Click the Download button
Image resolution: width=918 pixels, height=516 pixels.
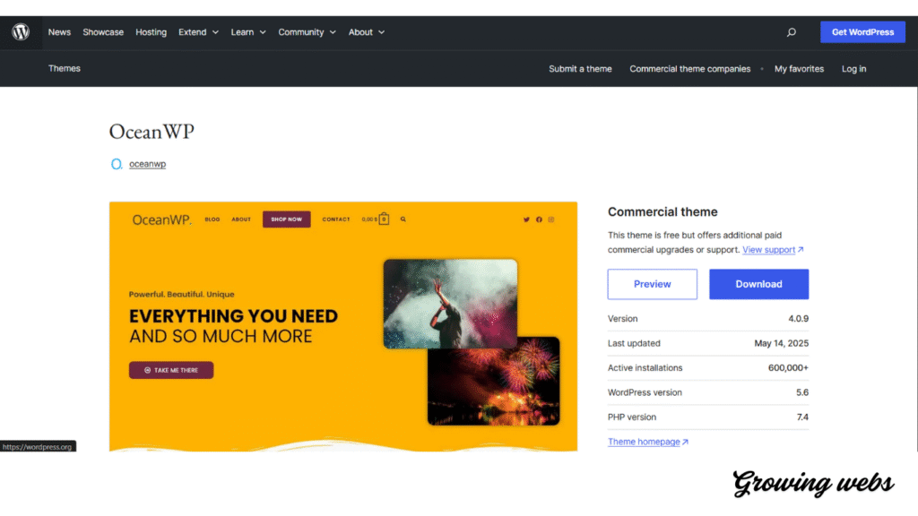pyautogui.click(x=758, y=284)
